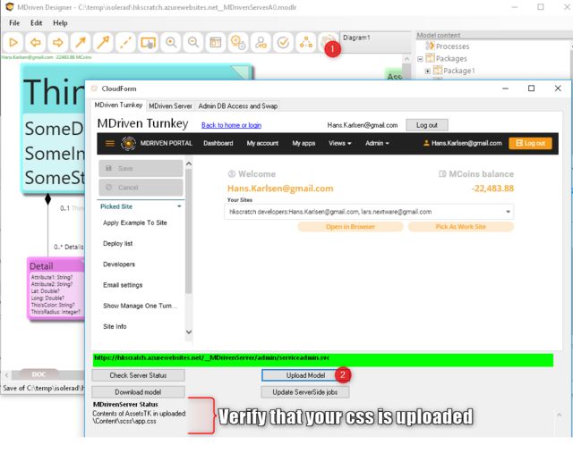
Task: Click the left arrow navigate-back icon
Action: click(36, 42)
